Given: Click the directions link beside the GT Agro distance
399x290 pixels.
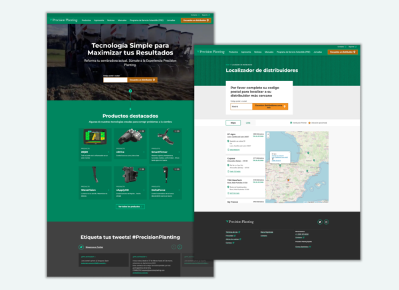Looking at the screenshot, I should click(x=258, y=136).
